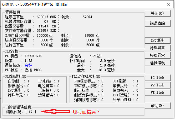Click the 运算错误 button
175x119 pixels.
(x=157, y=63)
